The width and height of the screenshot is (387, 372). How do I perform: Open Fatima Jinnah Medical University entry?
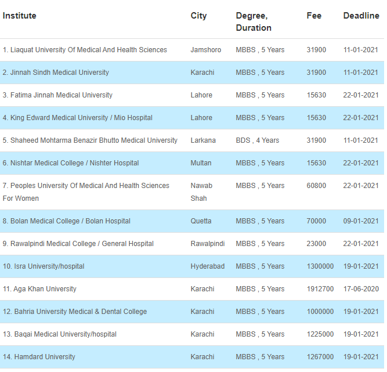click(x=57, y=95)
